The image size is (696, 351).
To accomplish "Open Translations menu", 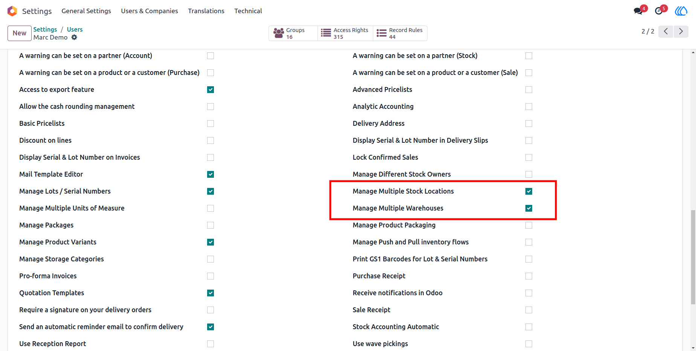I will click(206, 11).
